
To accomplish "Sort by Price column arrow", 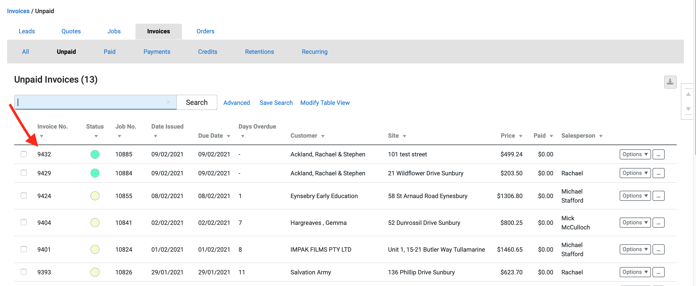I will [x=520, y=136].
